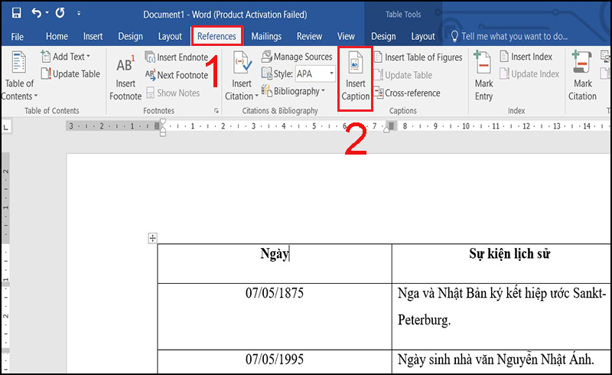Click the vertical ruler on the left
Image resolution: width=612 pixels, height=375 pixels.
tap(5, 262)
